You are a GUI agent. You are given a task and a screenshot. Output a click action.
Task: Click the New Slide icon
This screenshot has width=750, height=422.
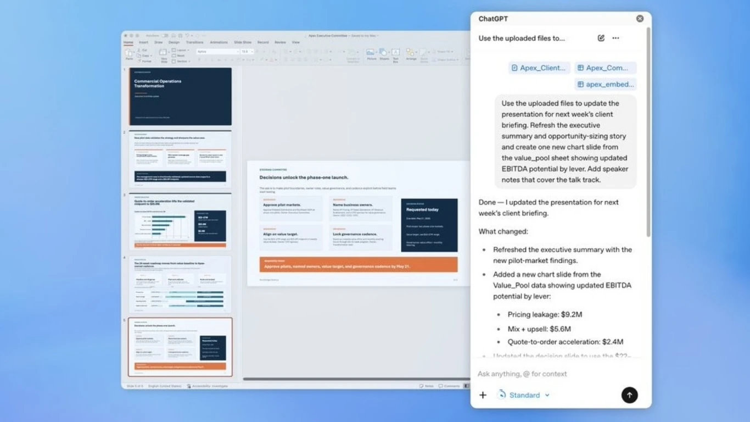click(164, 52)
